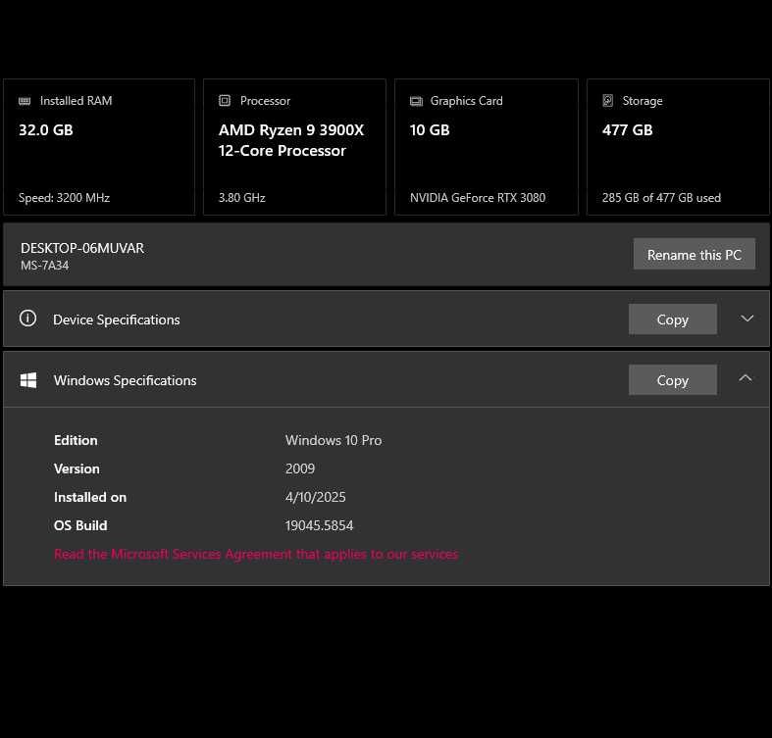Click the Storage drive icon

(x=608, y=100)
